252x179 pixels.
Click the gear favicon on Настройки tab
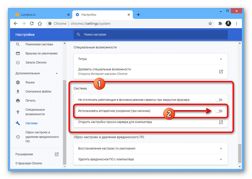77,15
